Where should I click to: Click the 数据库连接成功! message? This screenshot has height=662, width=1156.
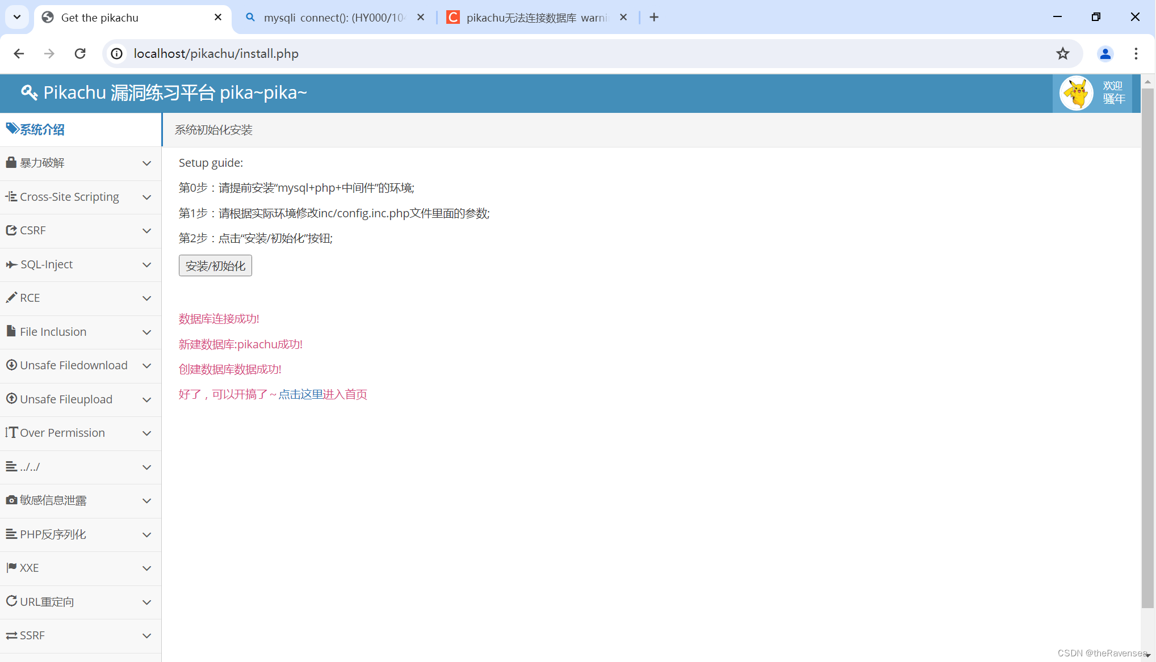(x=219, y=319)
